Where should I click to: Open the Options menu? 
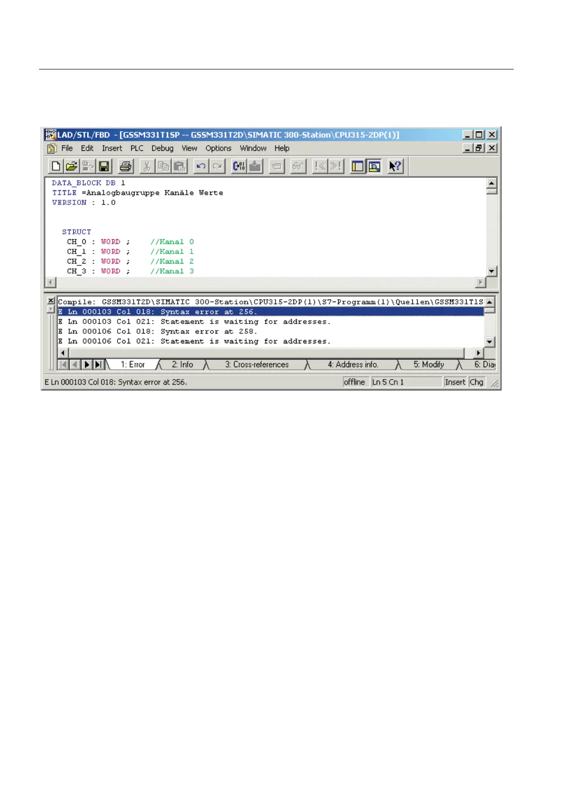coord(218,148)
